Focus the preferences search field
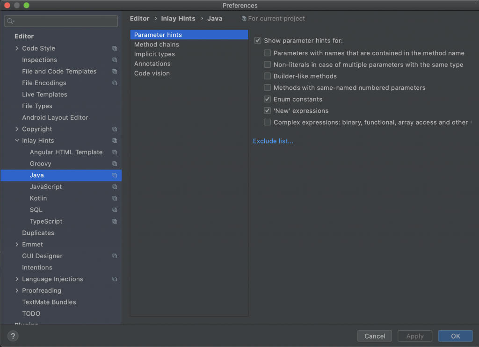The image size is (479, 347). (65, 22)
